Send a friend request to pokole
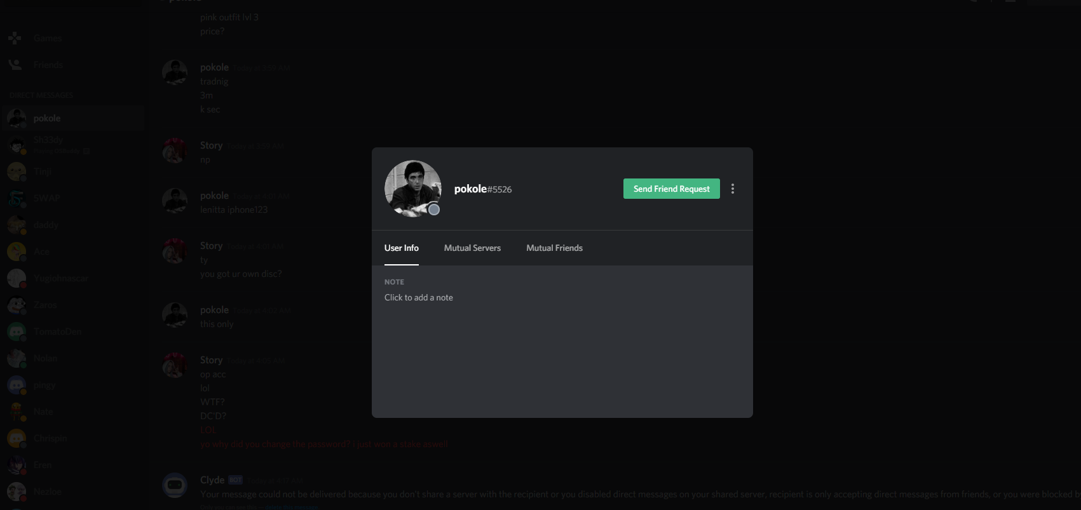 pyautogui.click(x=671, y=189)
